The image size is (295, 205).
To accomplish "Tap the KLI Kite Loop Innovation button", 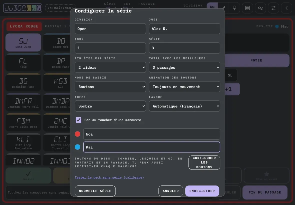I will coord(23,143).
